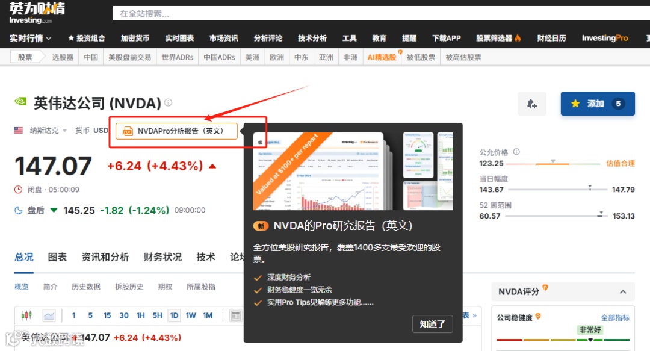Open the 所属股指 sub-tab
Viewport: 650px width, 351px height.
point(201,287)
